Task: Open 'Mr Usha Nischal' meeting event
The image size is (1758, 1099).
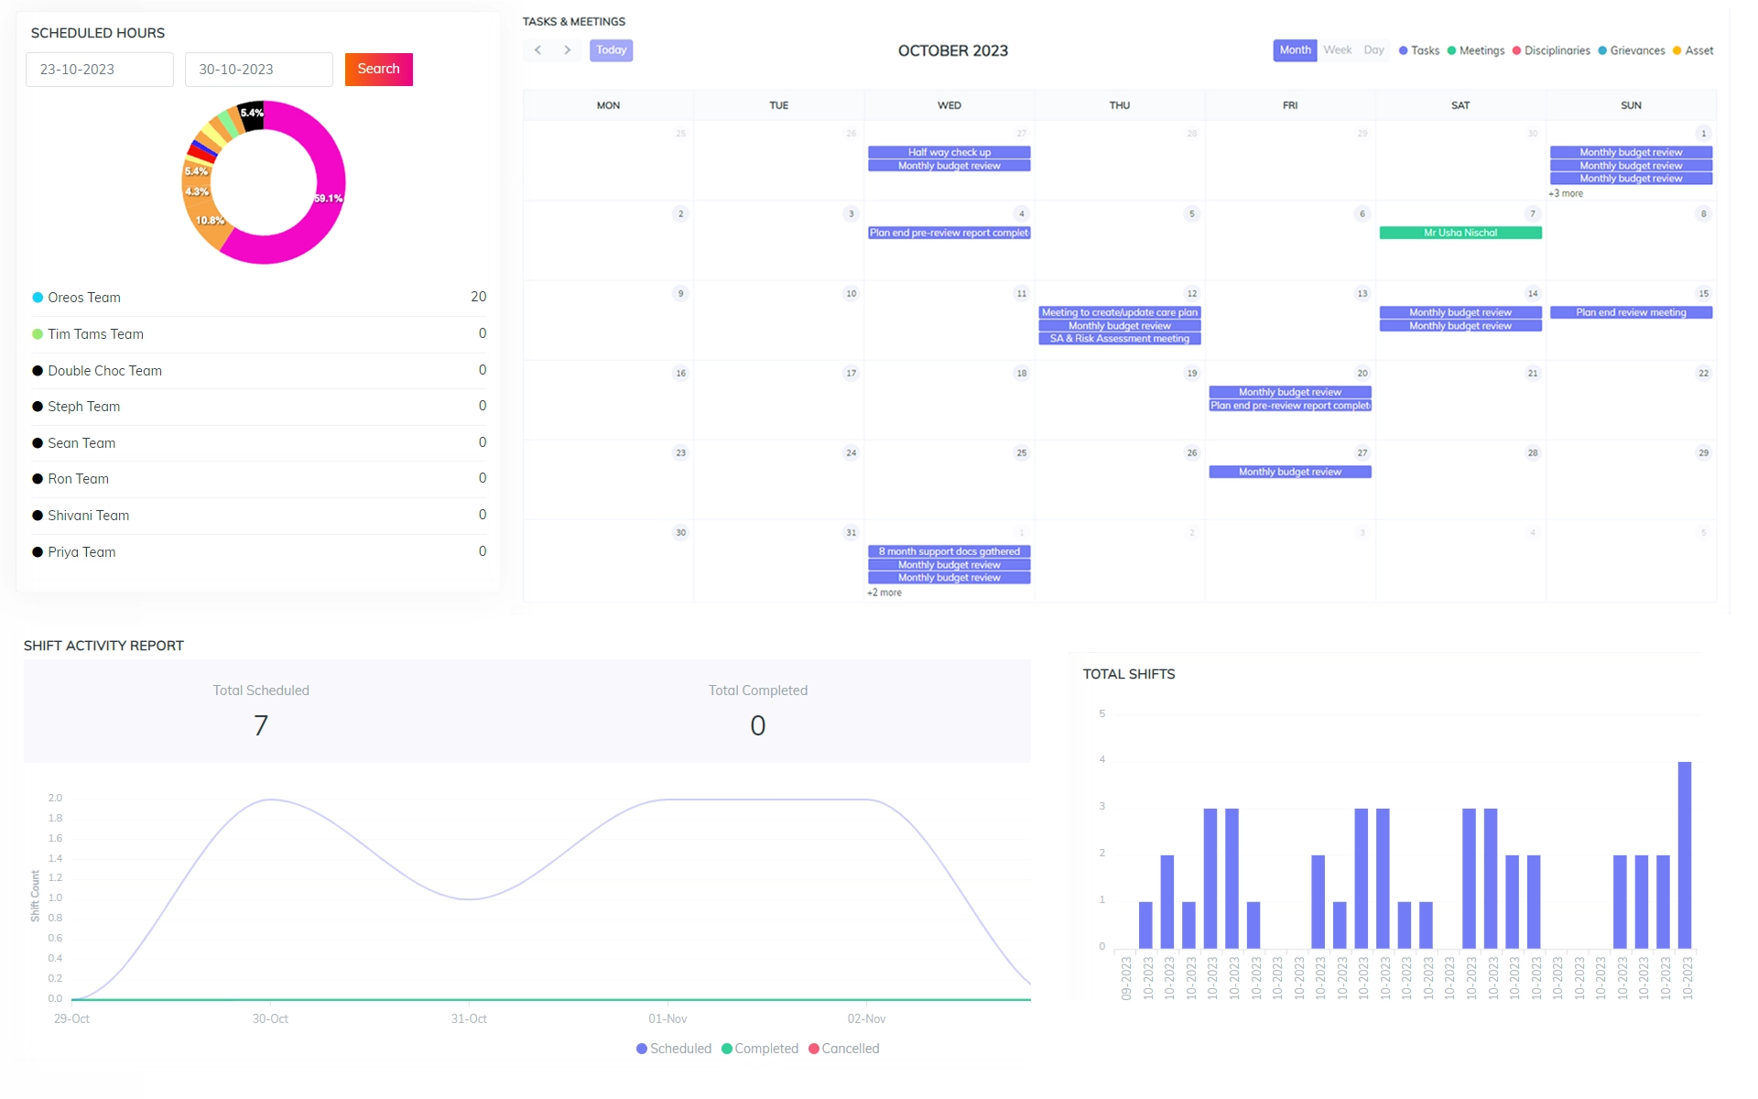Action: [1460, 233]
